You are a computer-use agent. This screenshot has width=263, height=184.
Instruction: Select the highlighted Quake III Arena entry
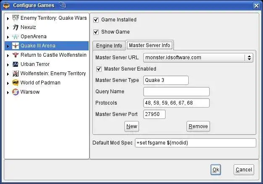pyautogui.click(x=47, y=46)
